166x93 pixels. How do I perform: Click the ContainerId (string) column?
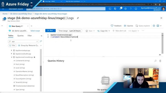point(23,61)
